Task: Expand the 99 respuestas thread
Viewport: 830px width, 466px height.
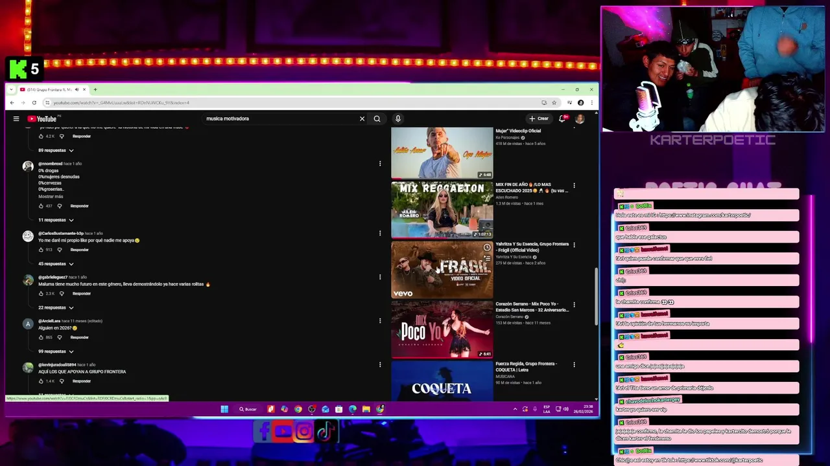Action: click(56, 351)
